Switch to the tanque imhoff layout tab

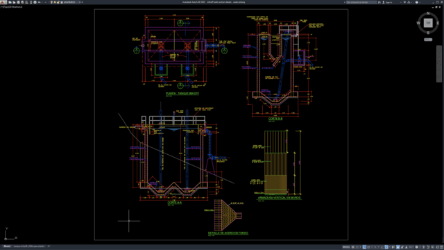coord(29,247)
